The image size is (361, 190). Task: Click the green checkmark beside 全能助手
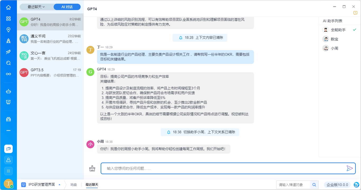click(355, 30)
